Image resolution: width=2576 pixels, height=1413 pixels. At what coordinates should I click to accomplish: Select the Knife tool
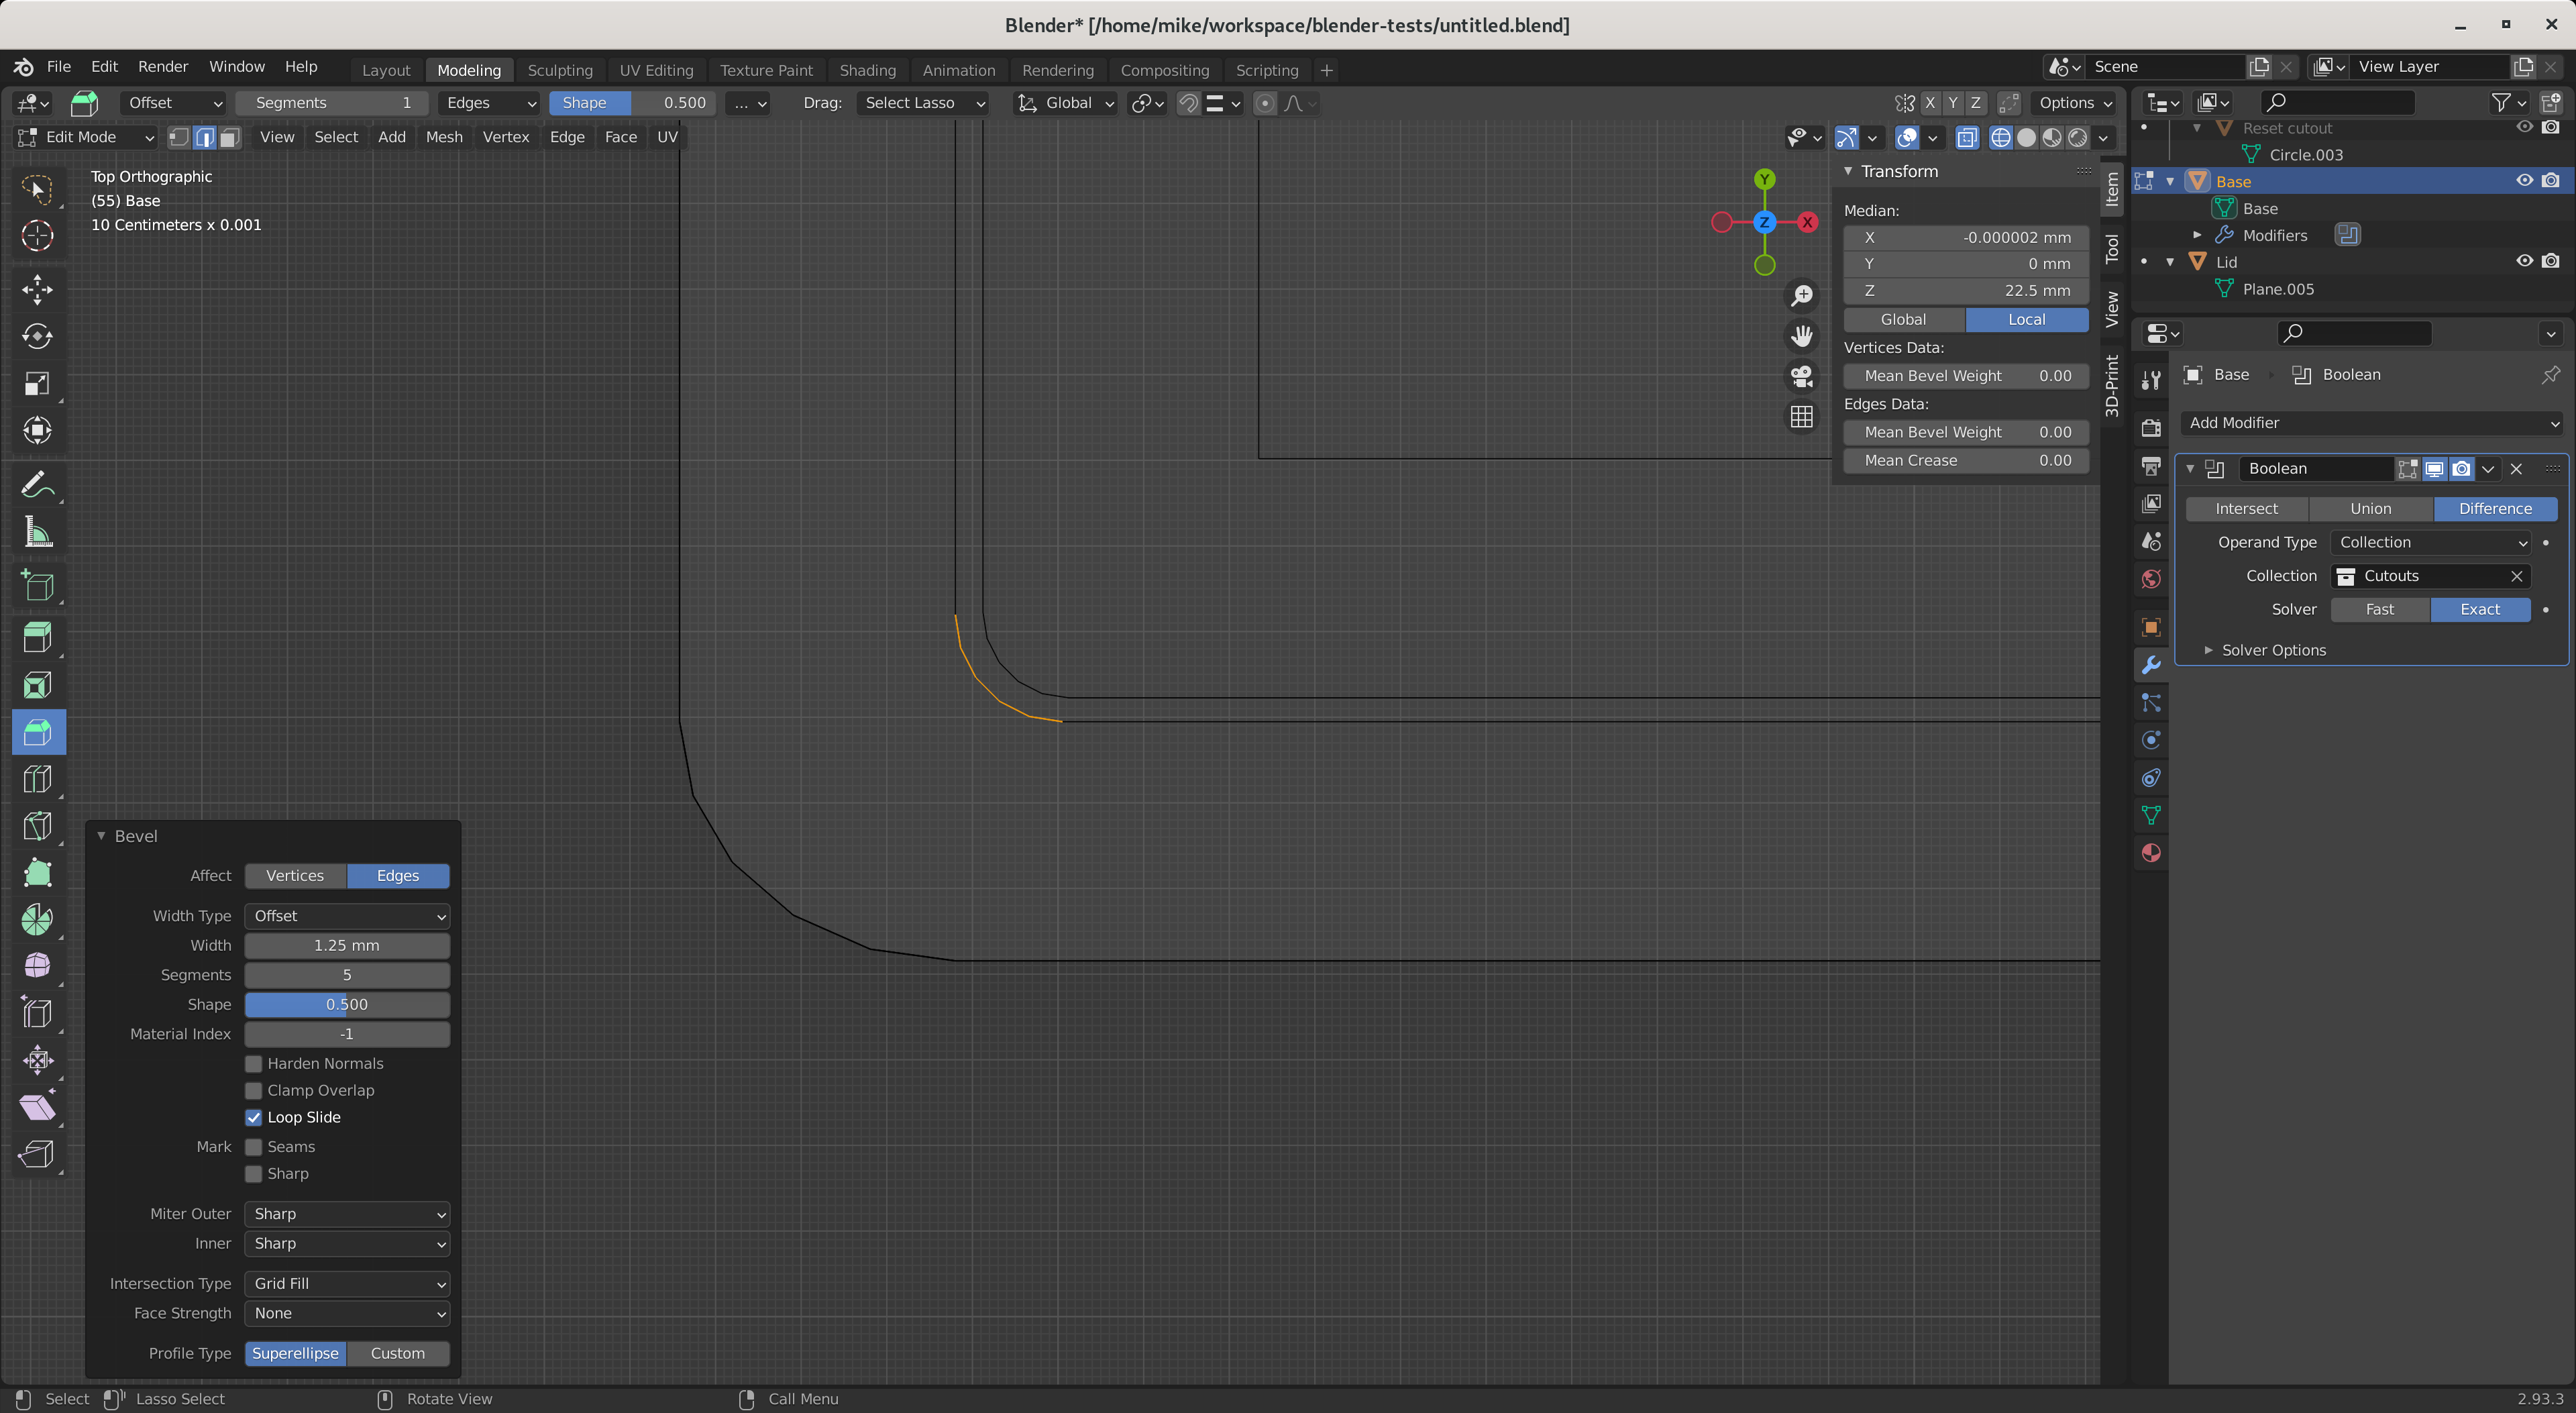pyautogui.click(x=37, y=826)
